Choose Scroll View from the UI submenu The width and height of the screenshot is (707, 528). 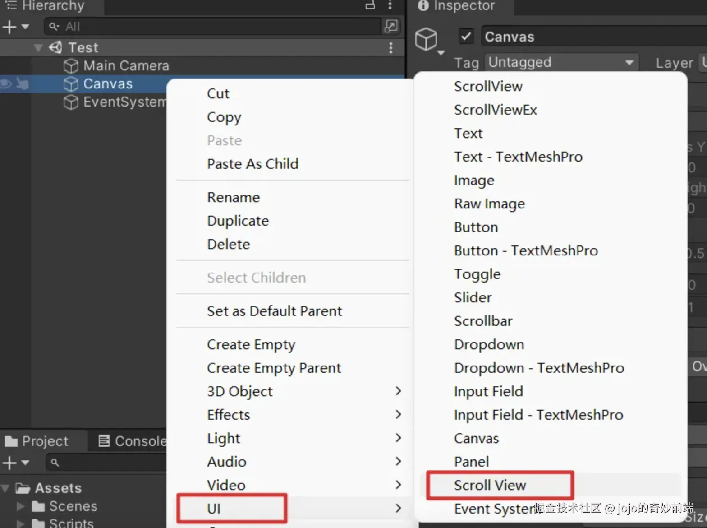(x=490, y=485)
